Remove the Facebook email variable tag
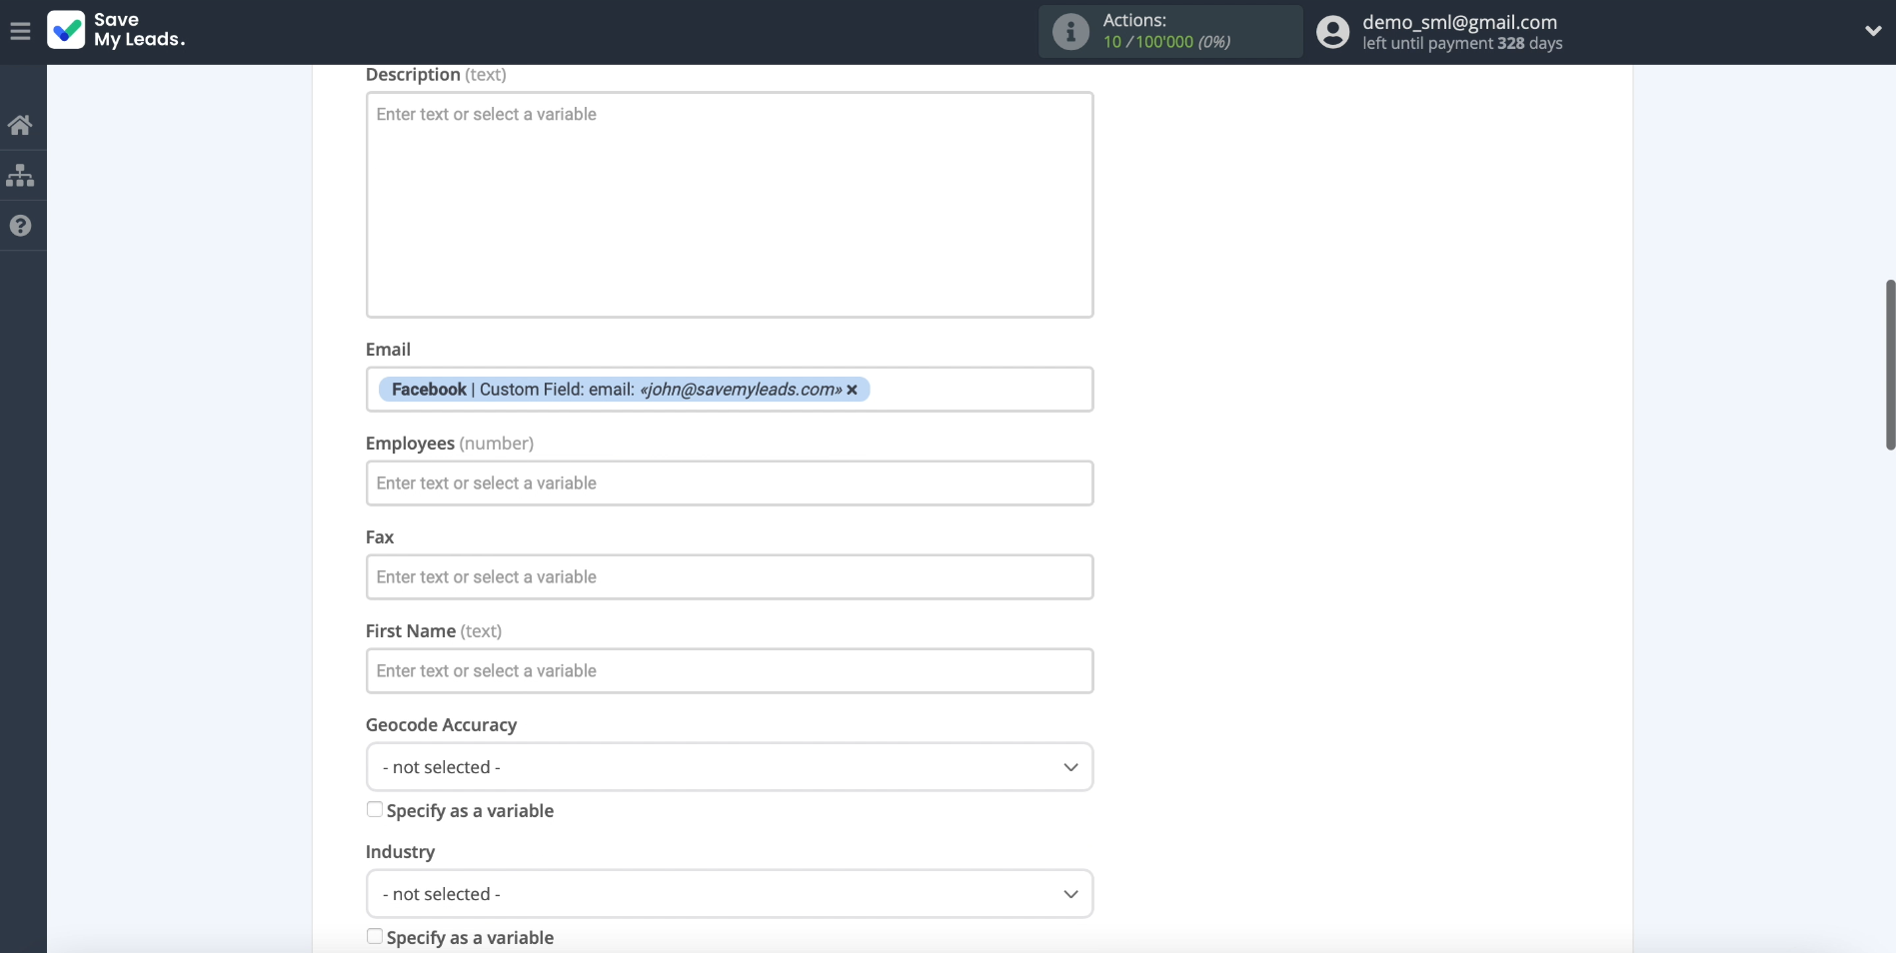The image size is (1896, 953). [x=853, y=390]
